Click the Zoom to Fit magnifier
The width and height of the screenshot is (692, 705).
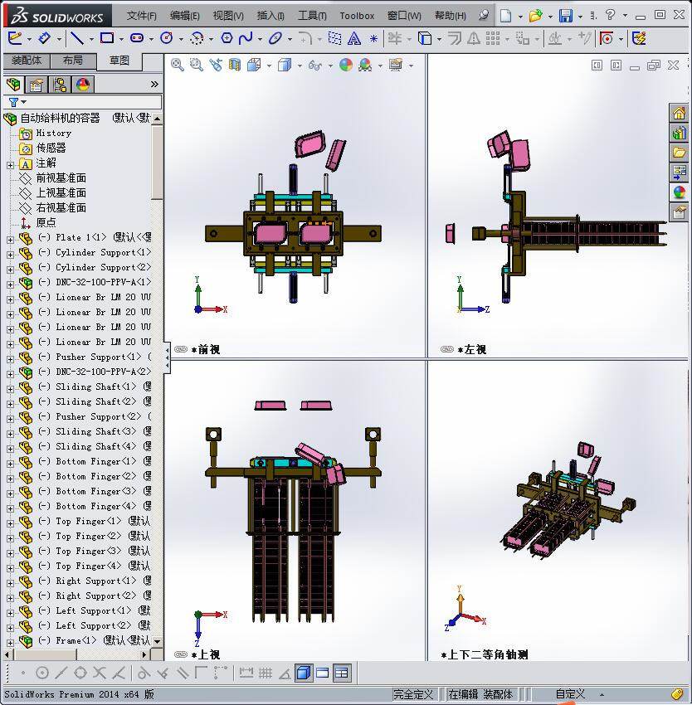pos(178,66)
